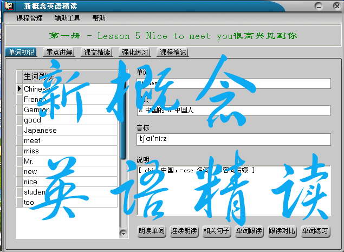
Task: Select the word student in the list
Action: pos(70,192)
